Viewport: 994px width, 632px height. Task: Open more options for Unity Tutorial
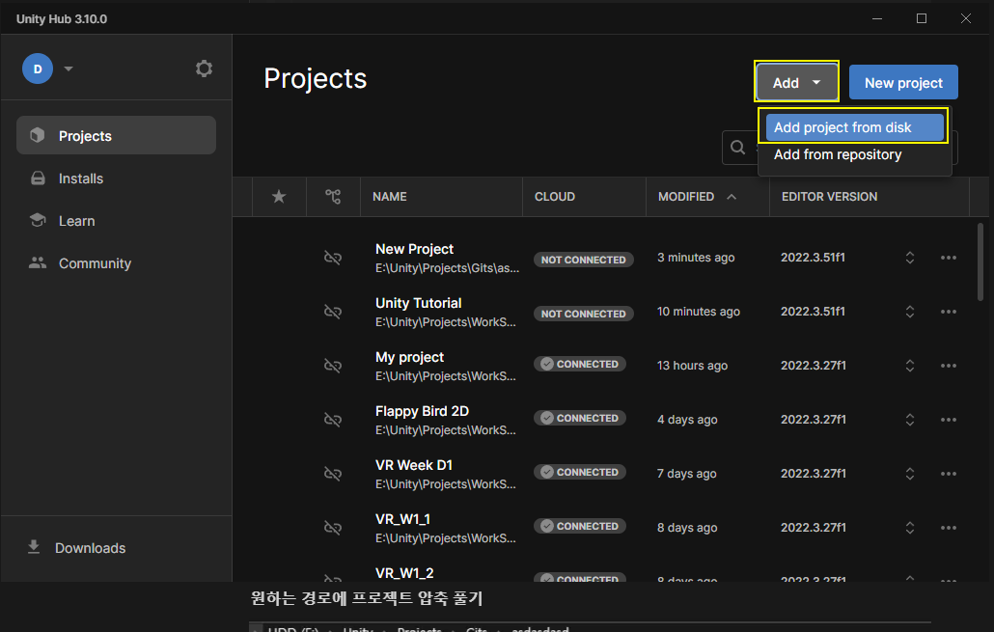point(949,312)
